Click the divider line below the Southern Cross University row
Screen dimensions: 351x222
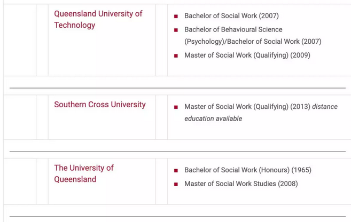[177, 151]
